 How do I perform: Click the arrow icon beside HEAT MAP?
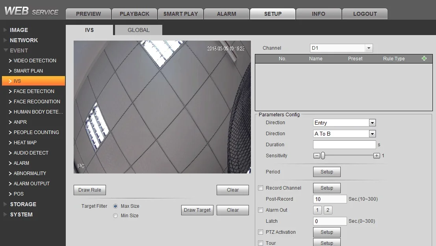pos(10,143)
